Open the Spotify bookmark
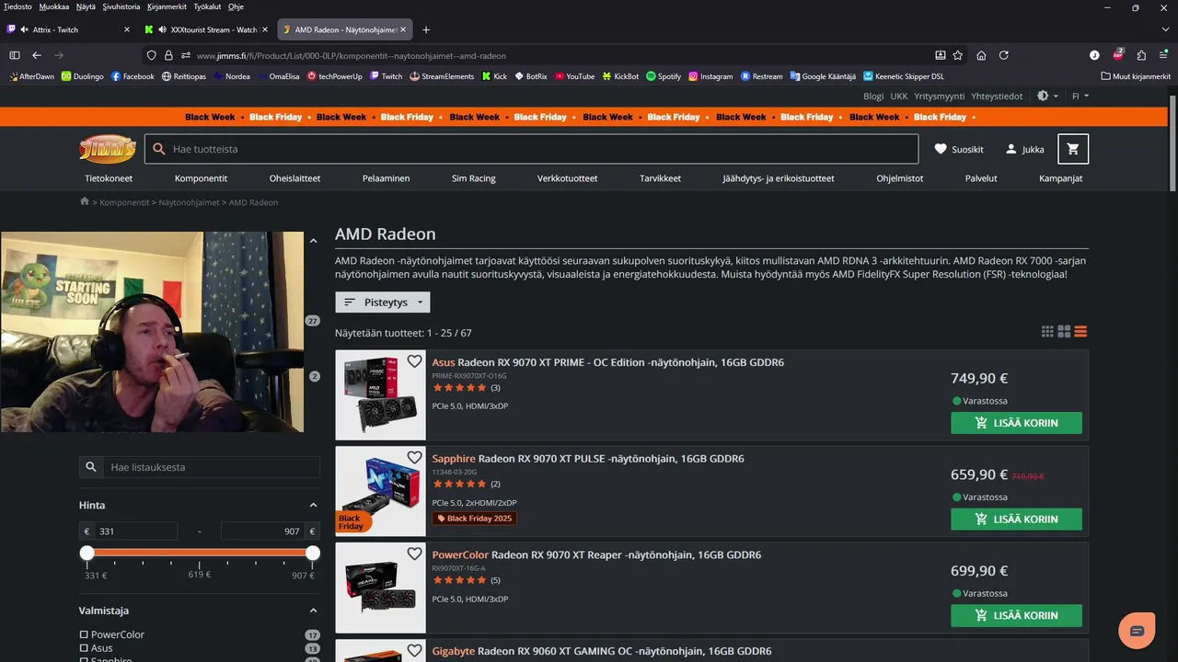This screenshot has height=662, width=1178. click(664, 76)
